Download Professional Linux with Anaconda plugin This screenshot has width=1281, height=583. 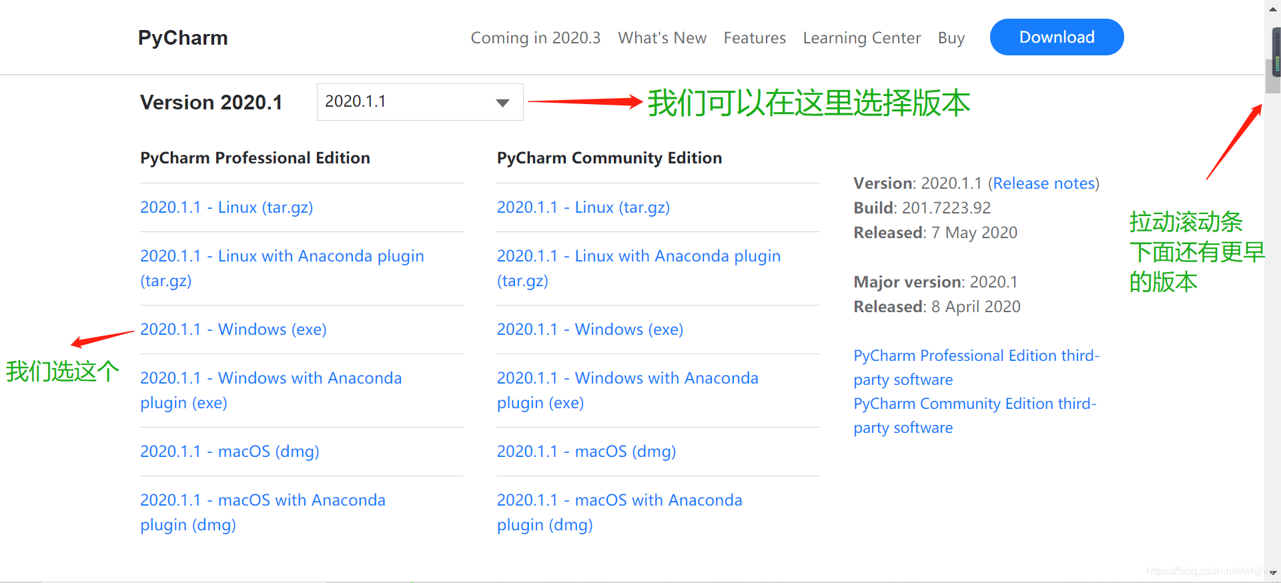[282, 268]
